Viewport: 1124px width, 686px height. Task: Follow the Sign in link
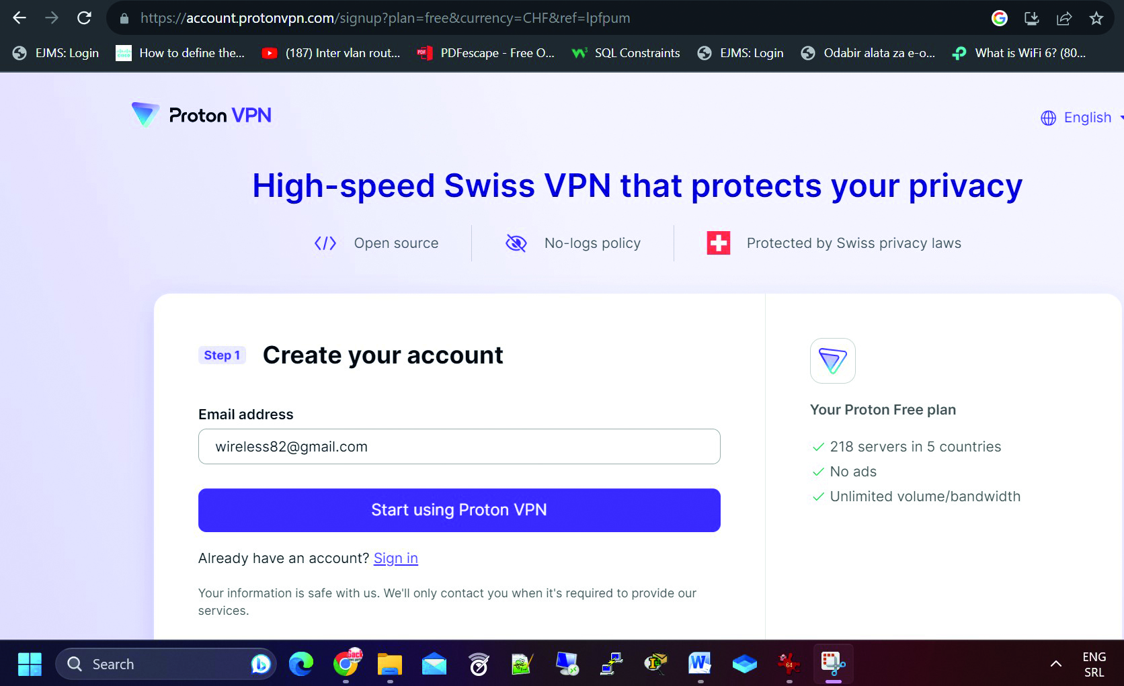tap(395, 558)
